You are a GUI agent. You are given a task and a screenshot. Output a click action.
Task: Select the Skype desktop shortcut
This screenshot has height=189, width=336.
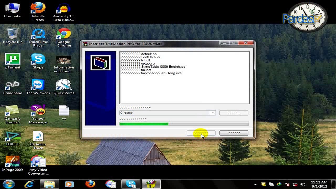point(38,61)
